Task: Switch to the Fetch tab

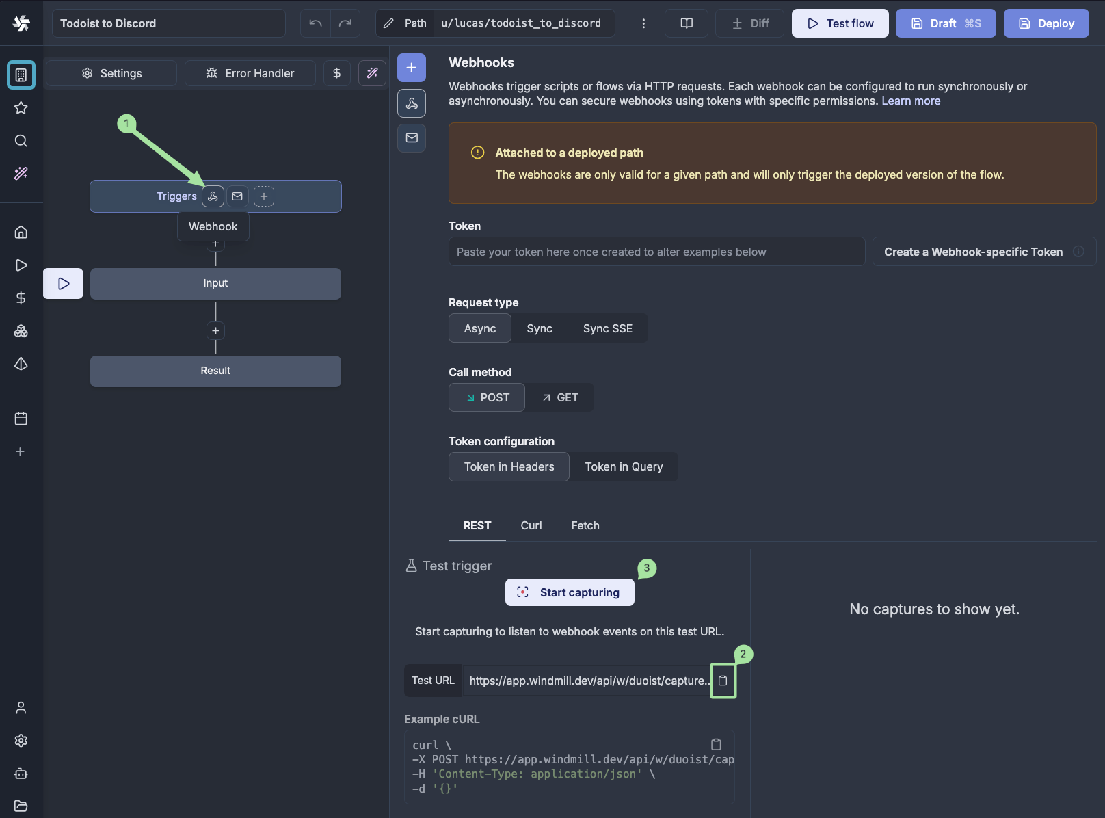Action: (585, 525)
